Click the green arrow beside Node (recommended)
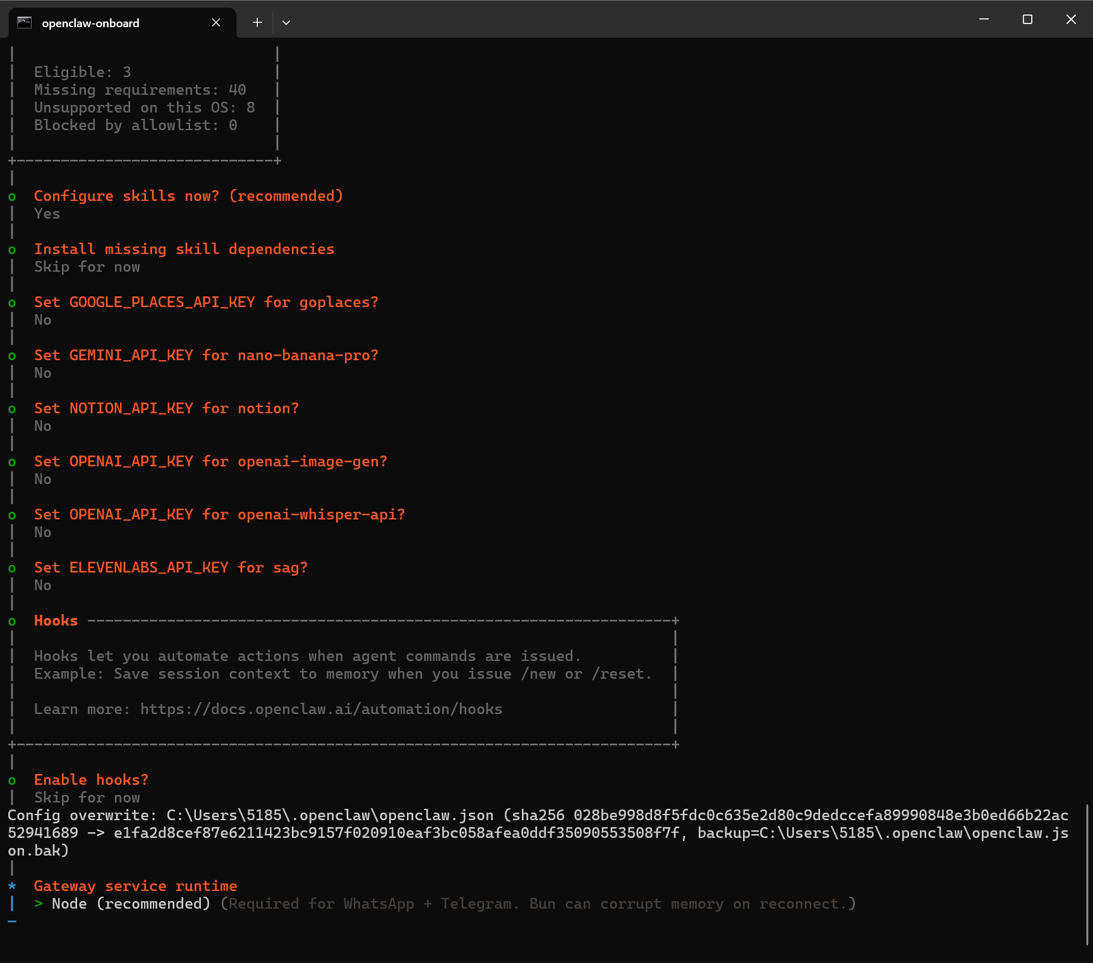The image size is (1093, 963). pyautogui.click(x=39, y=904)
